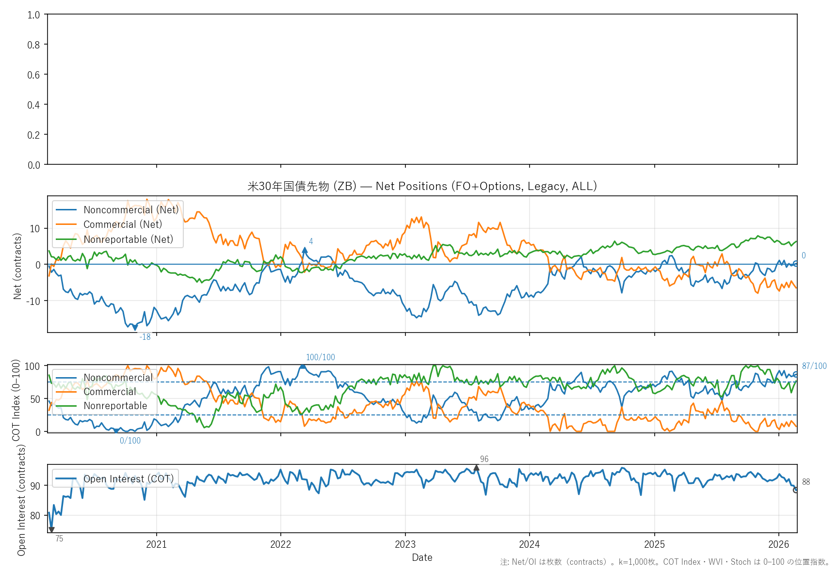Click the 0/100 annotation below COT Index

130,441
